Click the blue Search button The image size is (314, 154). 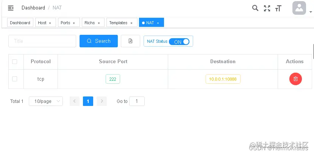[x=98, y=41]
